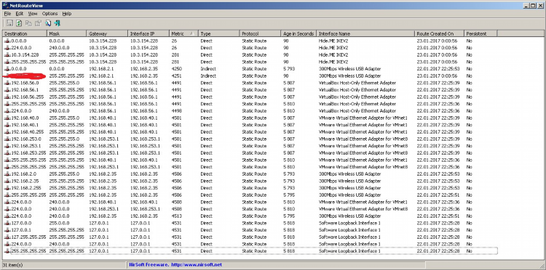Click the Indirect cell in metric 4250 row

tap(208, 69)
